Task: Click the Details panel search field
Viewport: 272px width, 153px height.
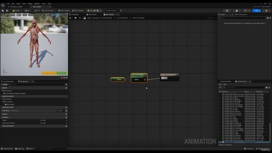Action: (242, 18)
